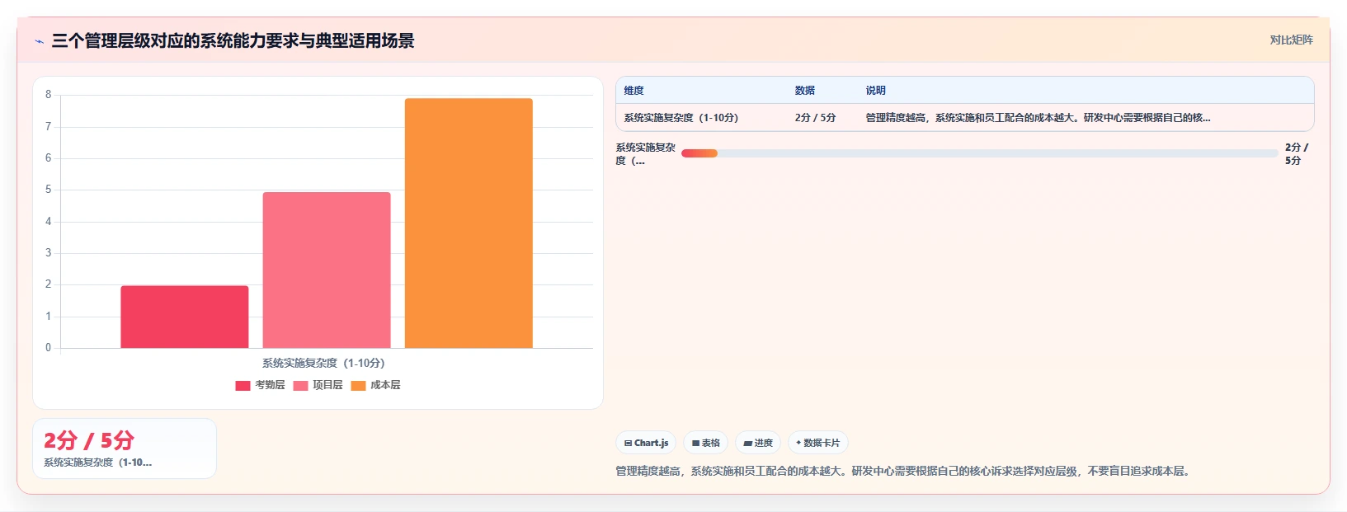
Task: Click the 进度 tag
Action: point(758,443)
